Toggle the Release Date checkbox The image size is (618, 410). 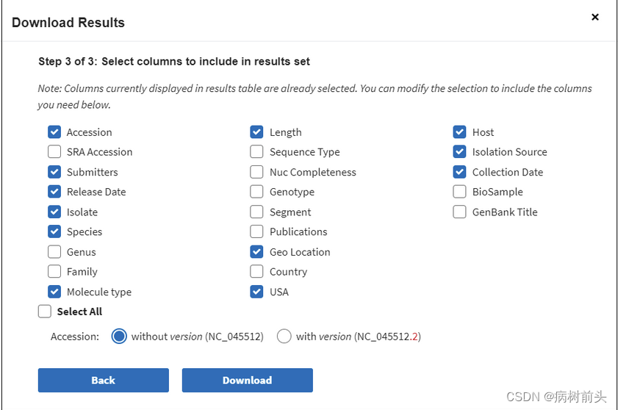coord(54,192)
